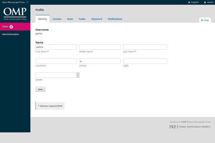Click the Initials text field
215x143 pixels.
[100, 61]
